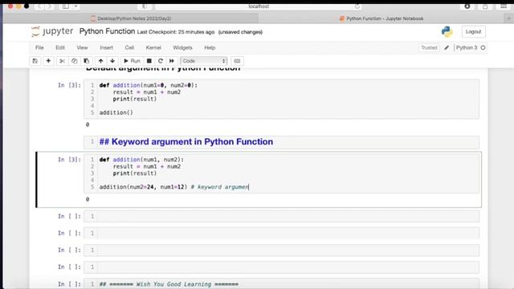
Task: Restart kernel and run all cells icon
Action: (x=171, y=61)
